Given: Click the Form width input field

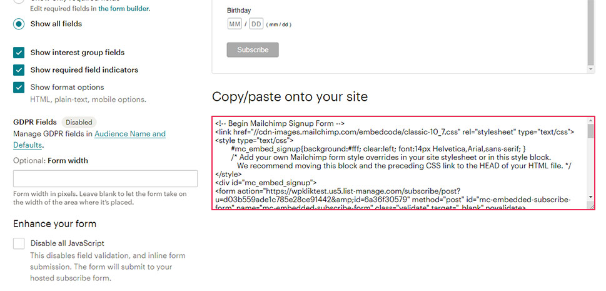Looking at the screenshot, I should (x=105, y=179).
